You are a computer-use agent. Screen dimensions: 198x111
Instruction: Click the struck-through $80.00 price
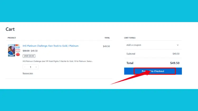26,51
